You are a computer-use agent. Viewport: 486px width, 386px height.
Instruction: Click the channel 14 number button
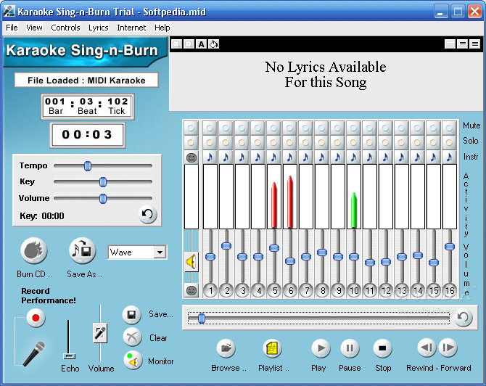coord(418,290)
